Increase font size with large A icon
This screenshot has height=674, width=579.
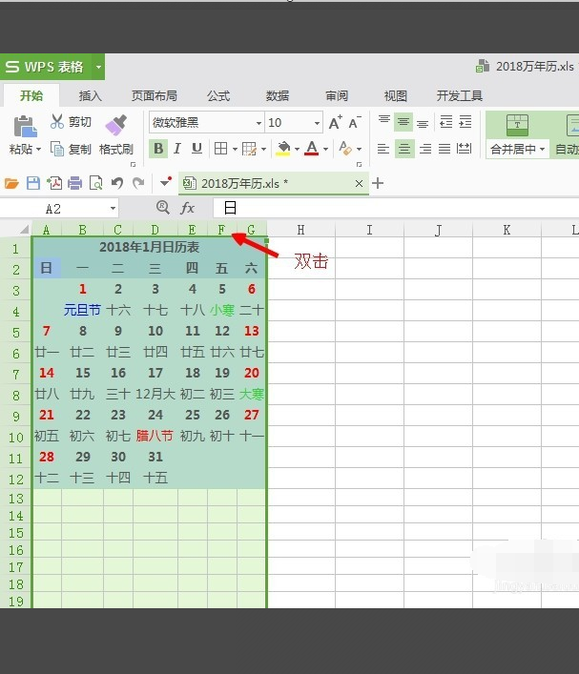click(x=336, y=123)
